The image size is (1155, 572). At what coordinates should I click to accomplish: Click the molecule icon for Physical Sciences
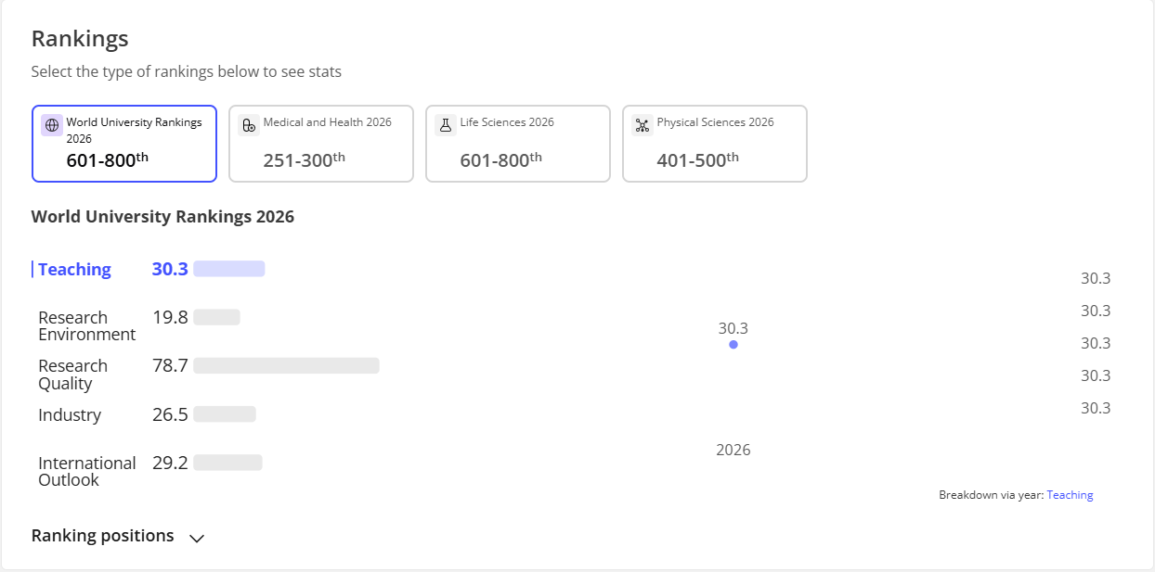coord(642,125)
